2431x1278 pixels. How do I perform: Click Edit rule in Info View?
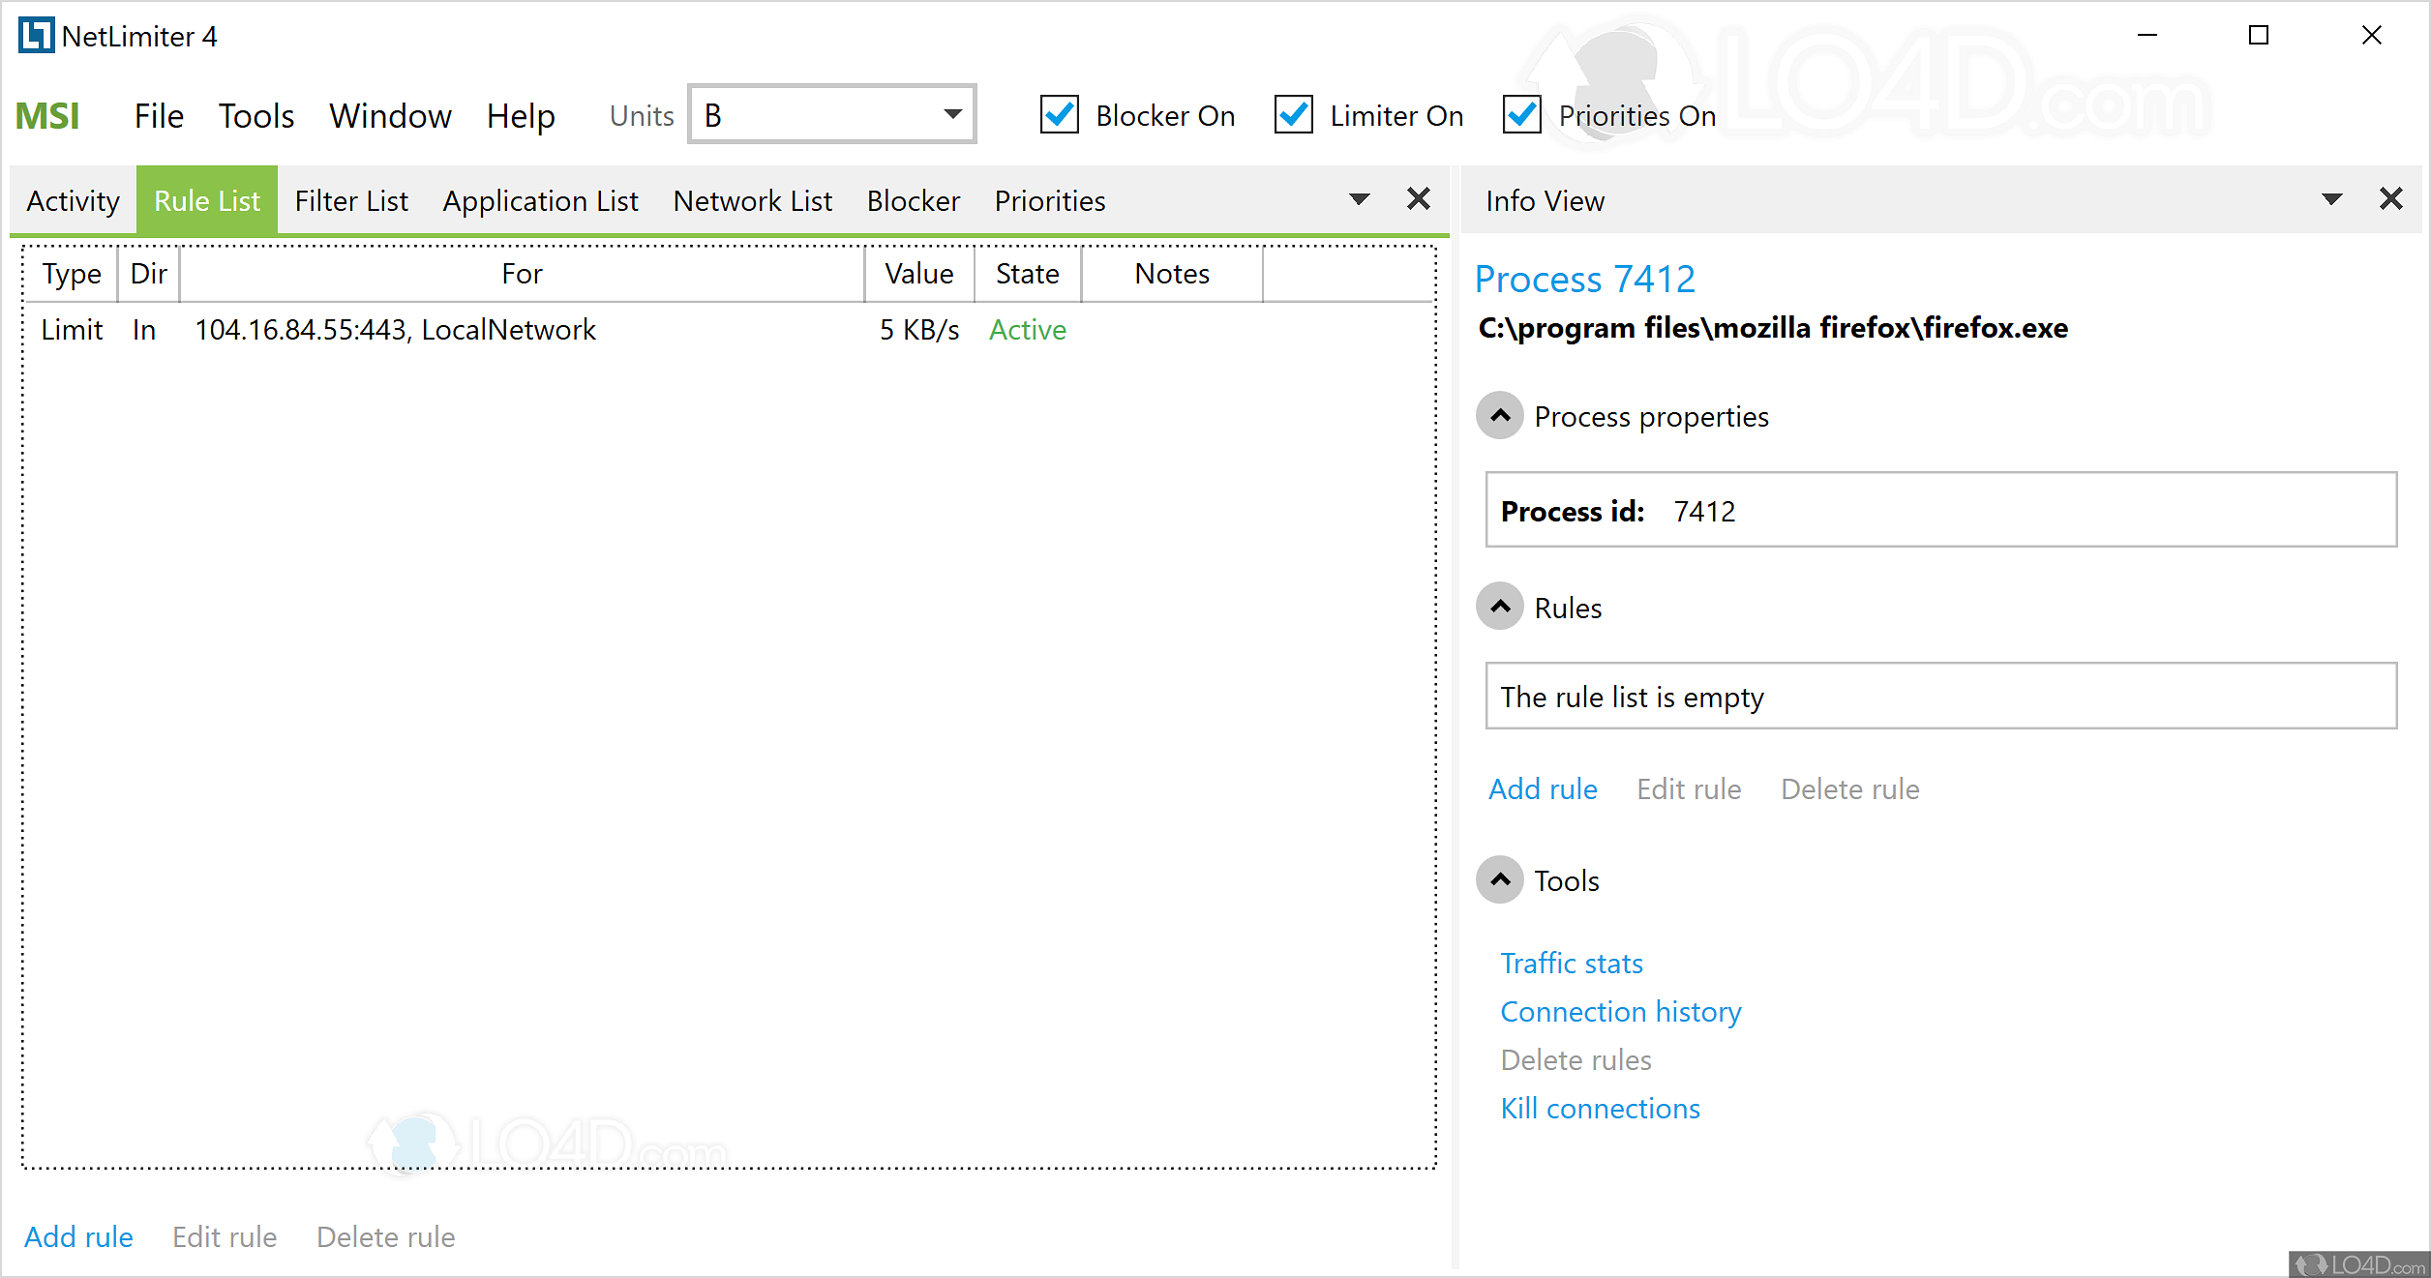click(x=1689, y=788)
